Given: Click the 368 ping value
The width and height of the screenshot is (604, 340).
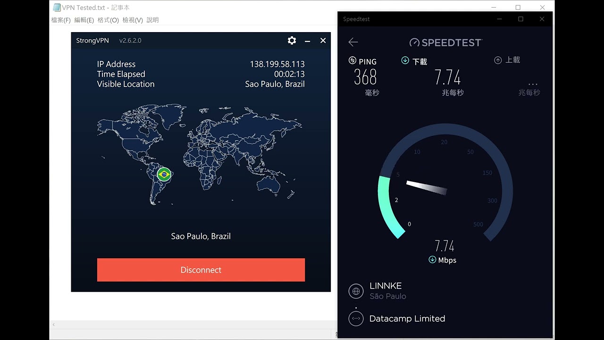Looking at the screenshot, I should coord(365,76).
